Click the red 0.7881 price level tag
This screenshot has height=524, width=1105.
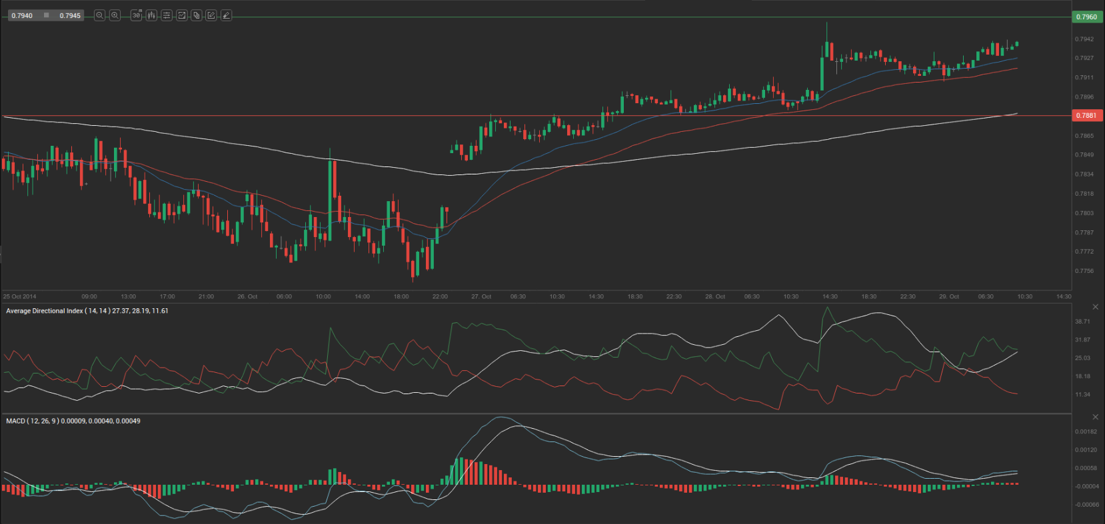click(x=1086, y=115)
